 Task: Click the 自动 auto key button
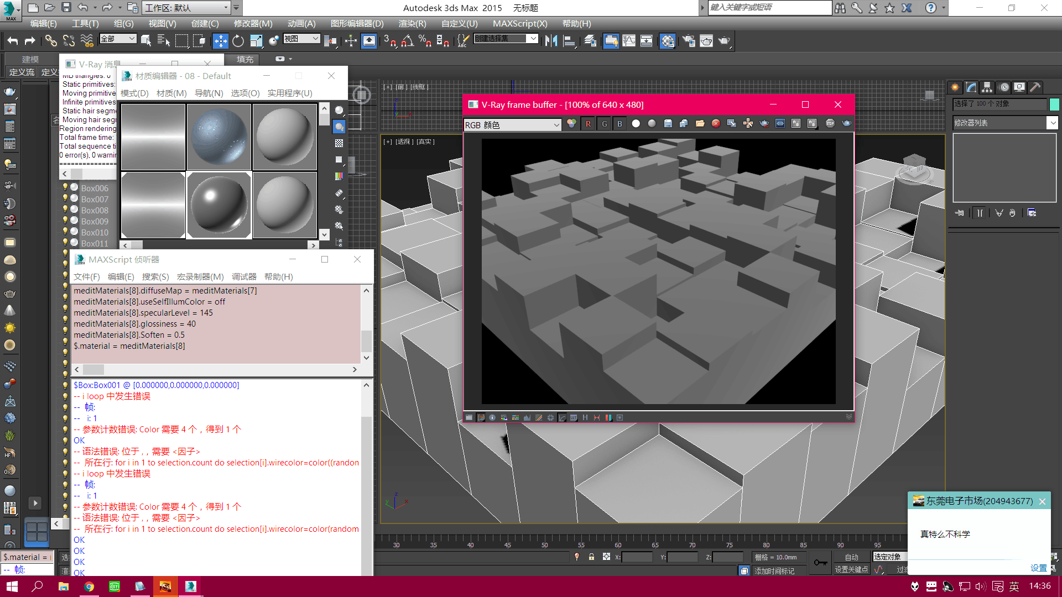click(851, 557)
